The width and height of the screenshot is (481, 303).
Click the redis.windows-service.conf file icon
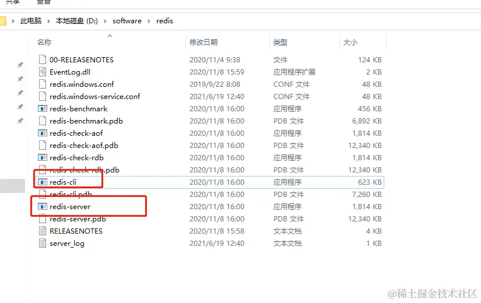point(43,96)
